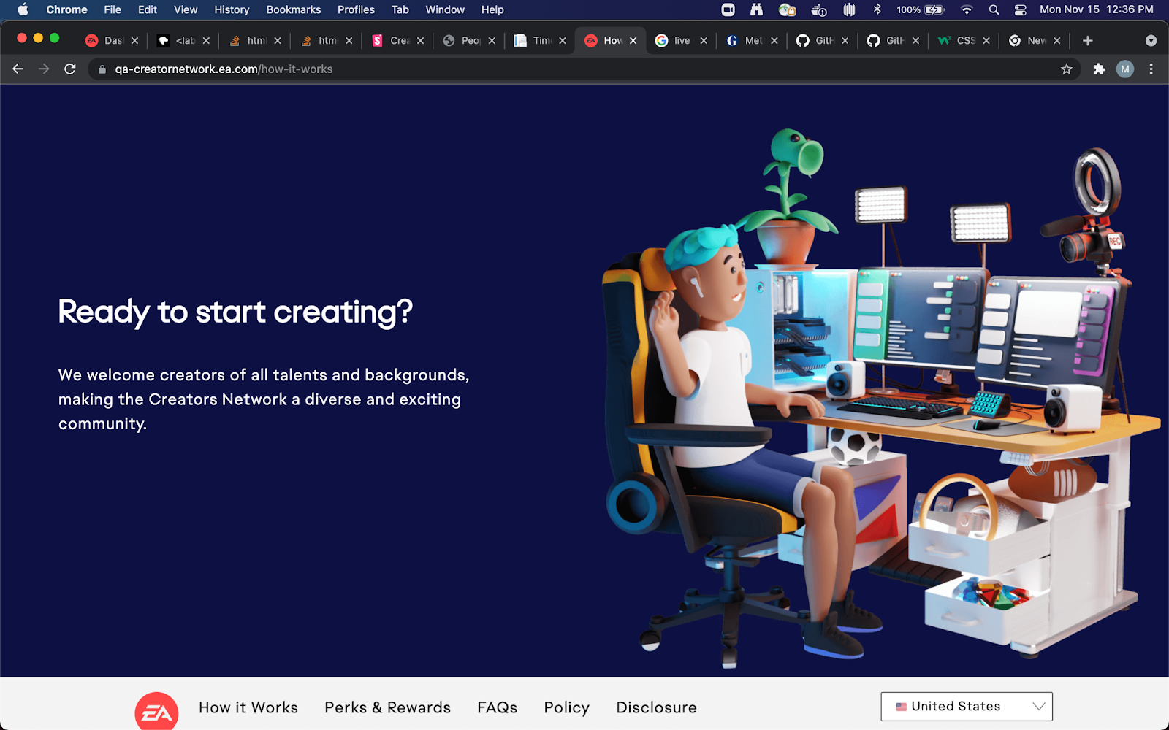1169x730 pixels.
Task: Close the Das tab
Action: (134, 41)
